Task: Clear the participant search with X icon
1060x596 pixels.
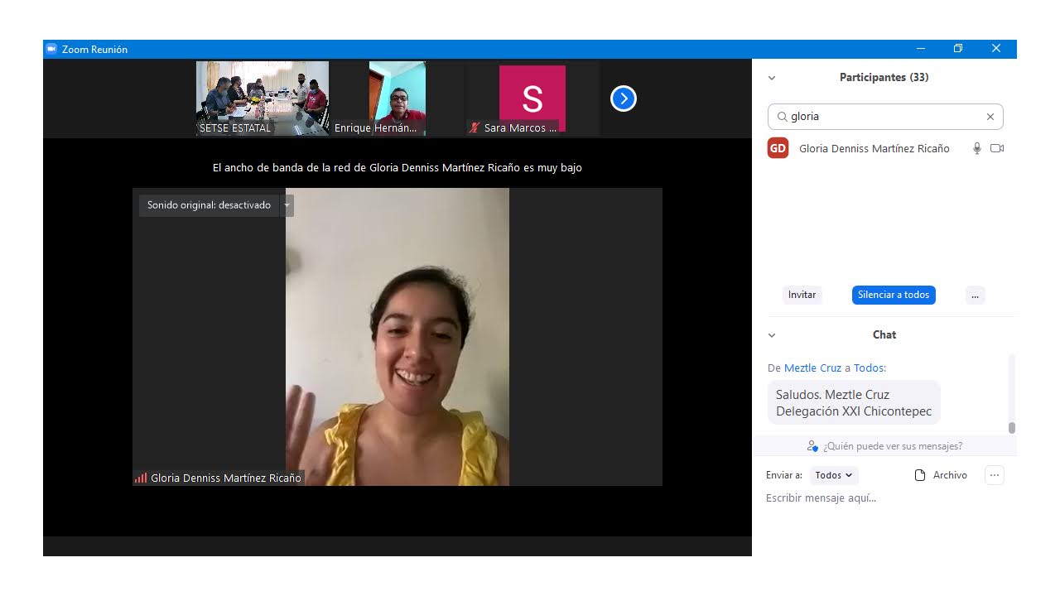Action: click(990, 117)
